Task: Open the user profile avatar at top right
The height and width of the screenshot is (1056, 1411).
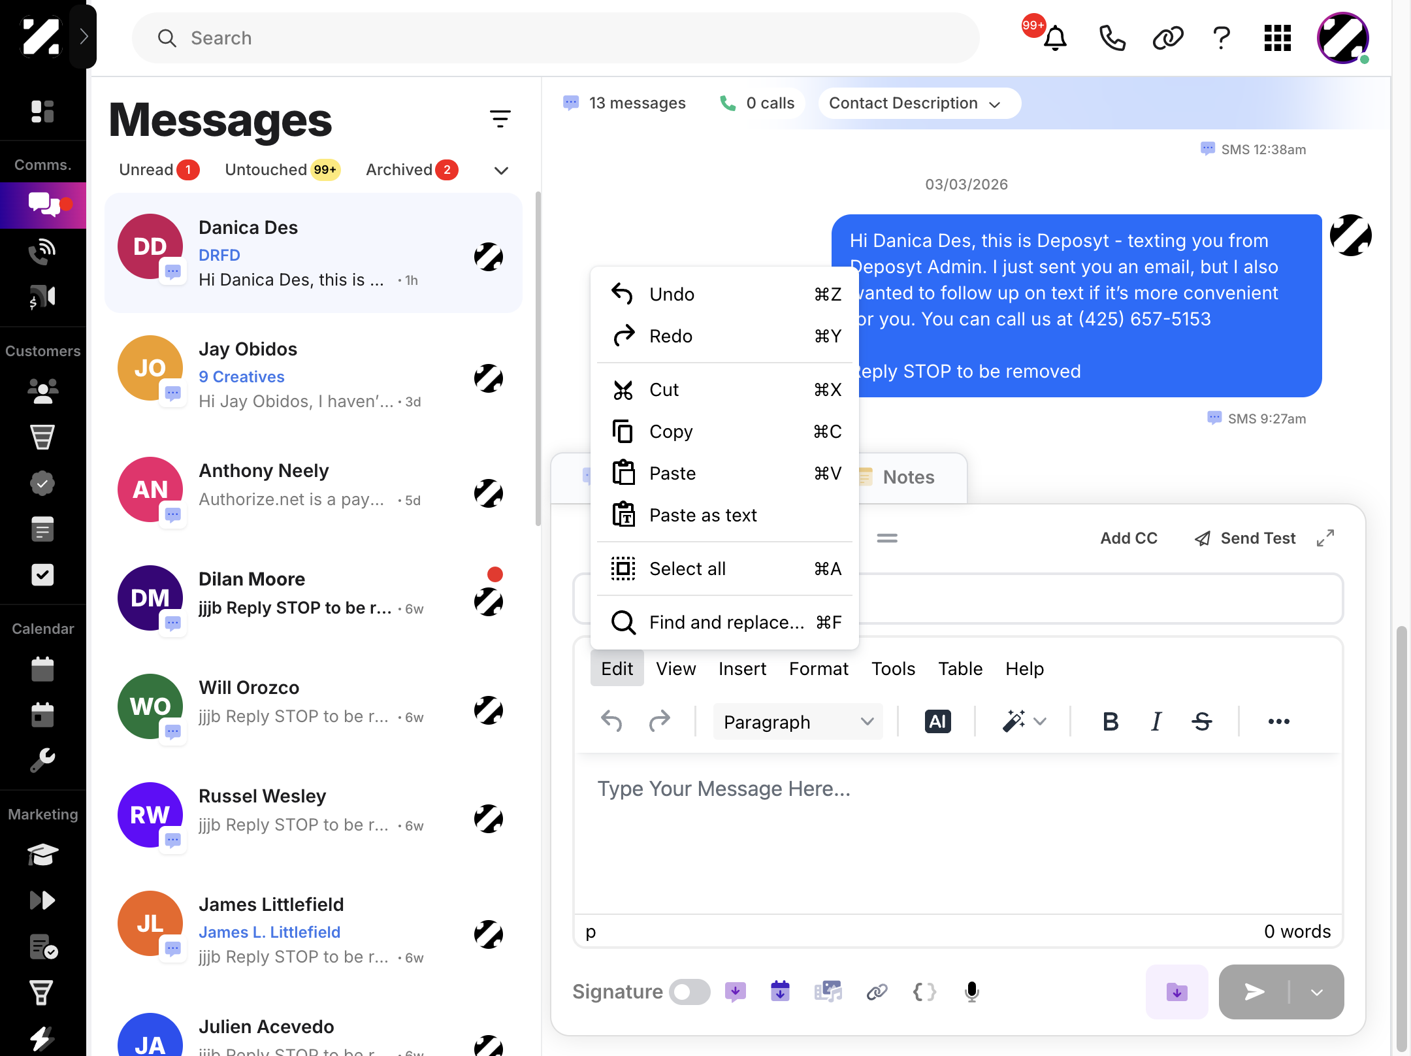Action: click(1342, 38)
